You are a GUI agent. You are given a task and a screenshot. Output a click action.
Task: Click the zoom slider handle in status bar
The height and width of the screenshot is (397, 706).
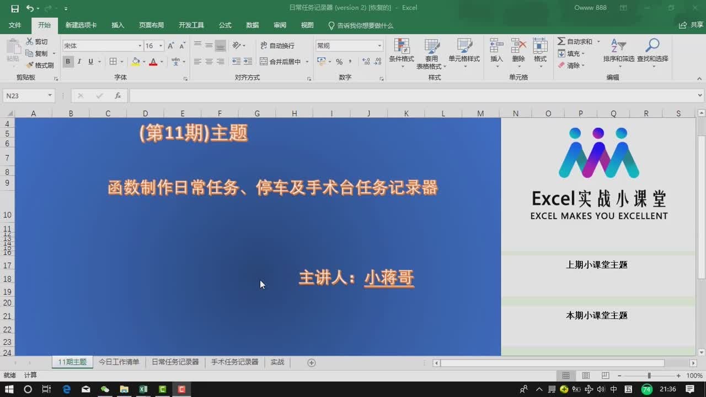tap(649, 376)
